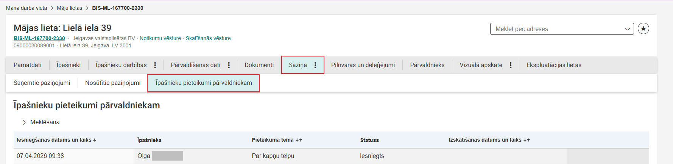The image size is (673, 164).
Task: Open the Īpašnieki tab
Action: [x=69, y=65]
